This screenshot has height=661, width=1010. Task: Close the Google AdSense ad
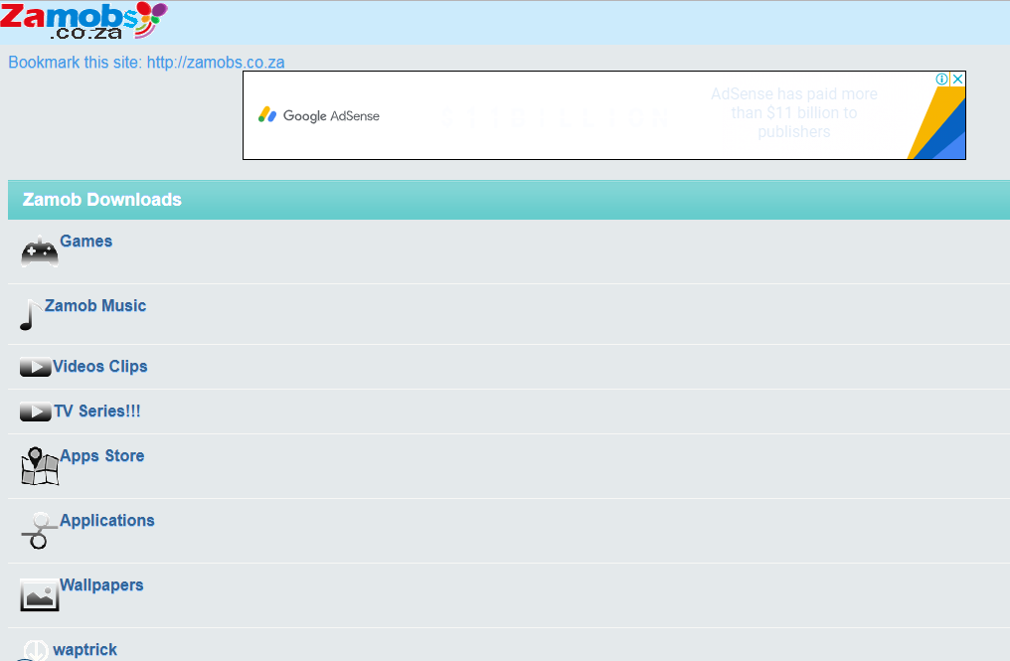coord(957,80)
